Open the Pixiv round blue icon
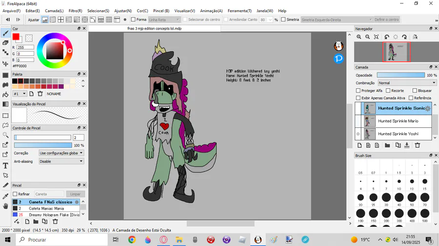This screenshot has width=439, height=246. 339,58
